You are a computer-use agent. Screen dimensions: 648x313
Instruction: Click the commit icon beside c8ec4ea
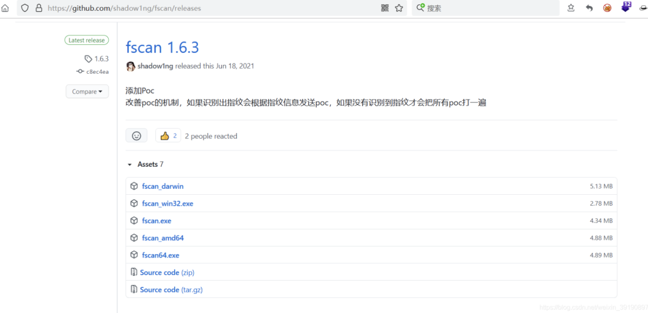tap(80, 72)
